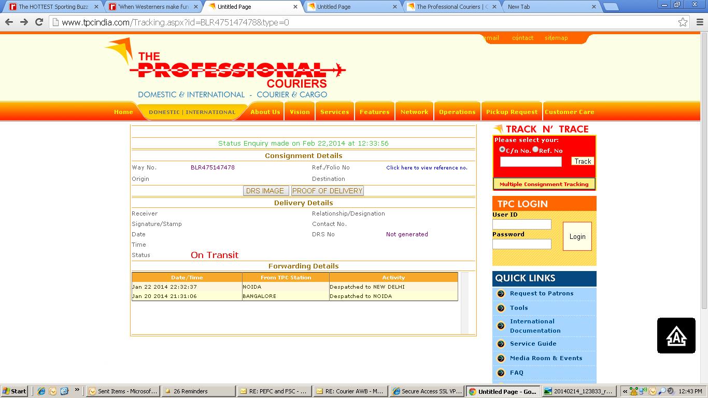
Task: Bookmark page with star icon
Action: coord(683,22)
